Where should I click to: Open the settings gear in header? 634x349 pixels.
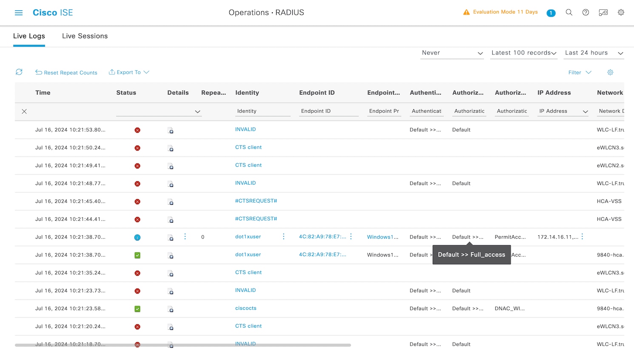[x=621, y=12]
